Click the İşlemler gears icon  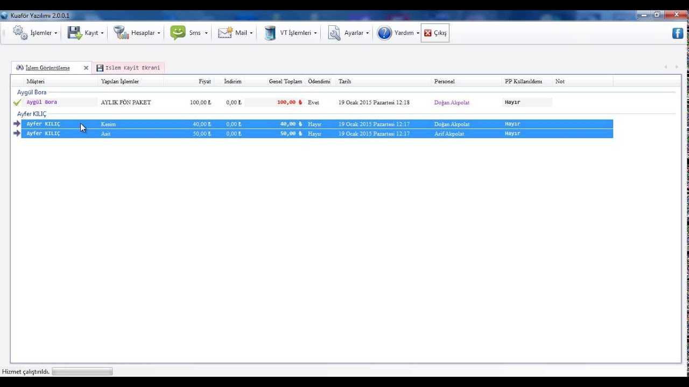(x=20, y=33)
